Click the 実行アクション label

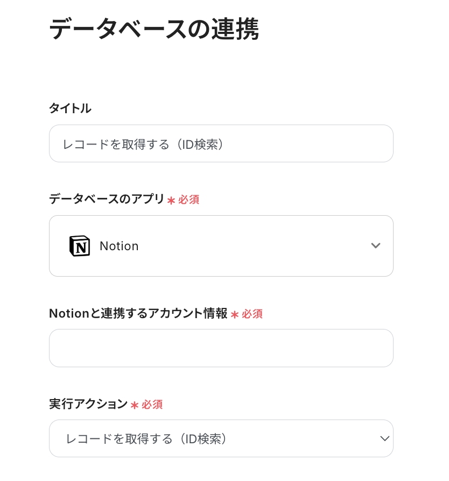click(88, 404)
